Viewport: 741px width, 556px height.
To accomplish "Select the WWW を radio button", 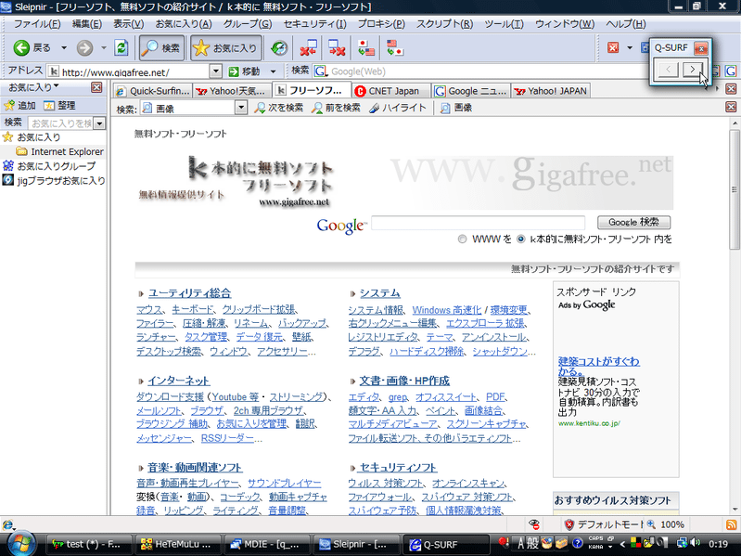I will (462, 239).
